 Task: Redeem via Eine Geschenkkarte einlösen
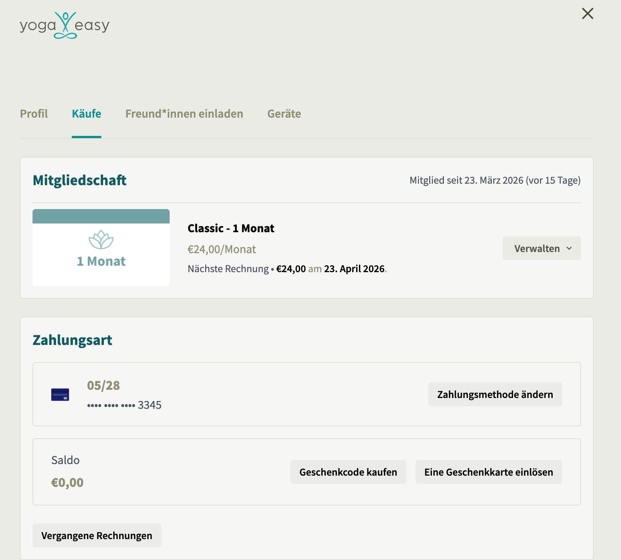coord(489,472)
